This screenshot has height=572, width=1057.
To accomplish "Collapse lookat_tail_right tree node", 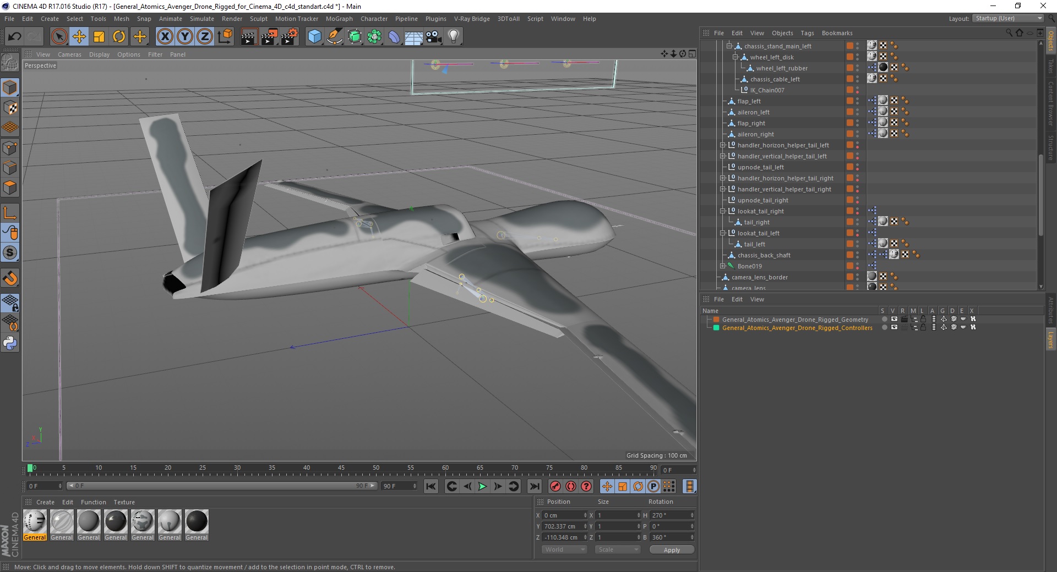I will [722, 211].
